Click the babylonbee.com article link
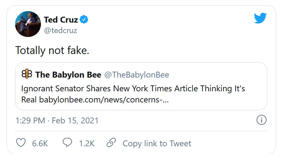Screen dimensions: 281x162 point(104,99)
